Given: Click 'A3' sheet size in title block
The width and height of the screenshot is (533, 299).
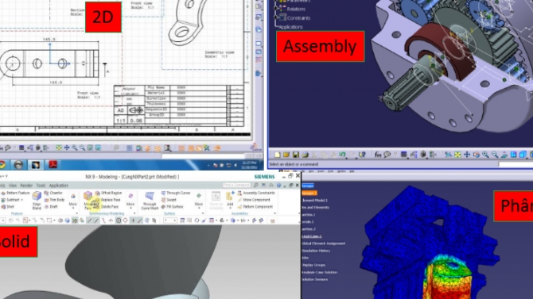Looking at the screenshot, I should 121,110.
